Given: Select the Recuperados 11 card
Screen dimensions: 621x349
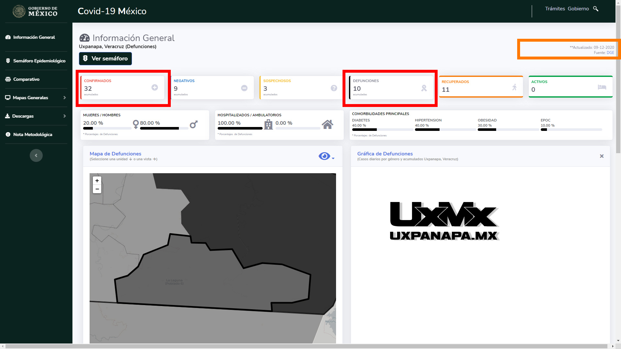Looking at the screenshot, I should [481, 87].
